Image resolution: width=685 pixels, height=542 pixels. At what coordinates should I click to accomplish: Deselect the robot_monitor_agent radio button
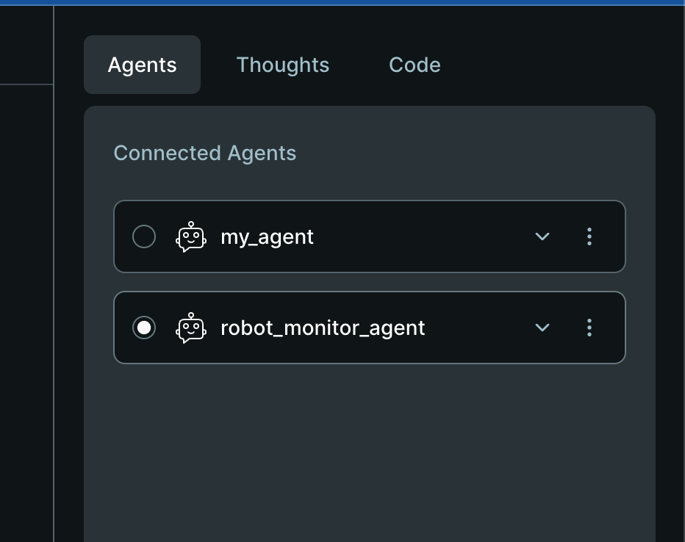pos(144,328)
